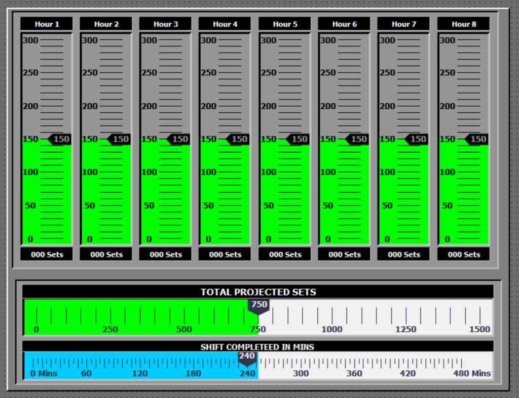Click the Hour 1 column header
Screen dimensions: 519x398
pyautogui.click(x=47, y=24)
